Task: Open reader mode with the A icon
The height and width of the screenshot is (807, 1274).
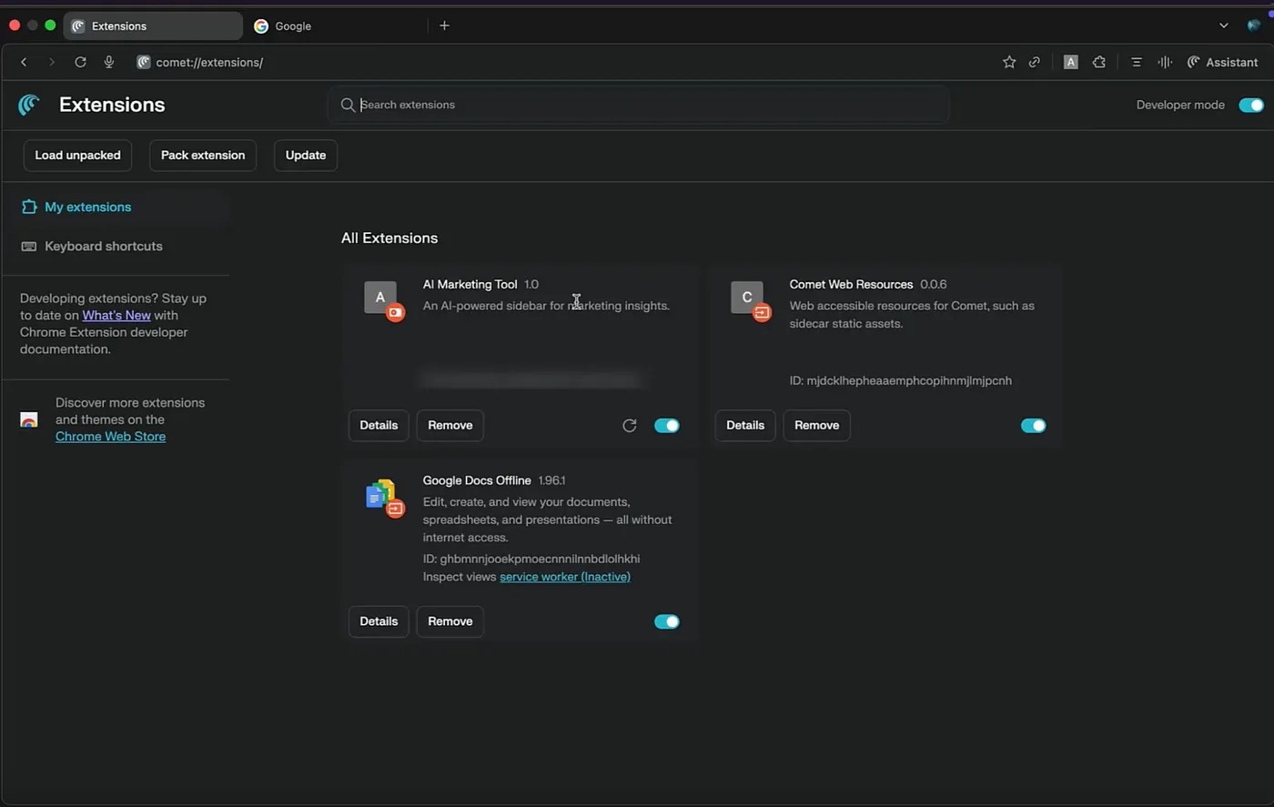Action: pos(1070,62)
